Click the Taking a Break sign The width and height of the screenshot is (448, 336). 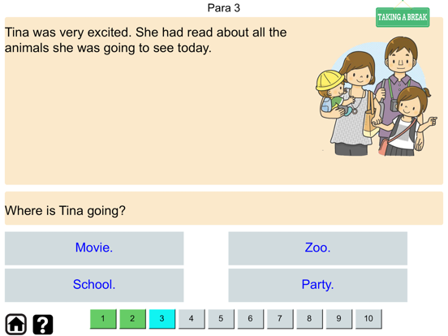[403, 17]
